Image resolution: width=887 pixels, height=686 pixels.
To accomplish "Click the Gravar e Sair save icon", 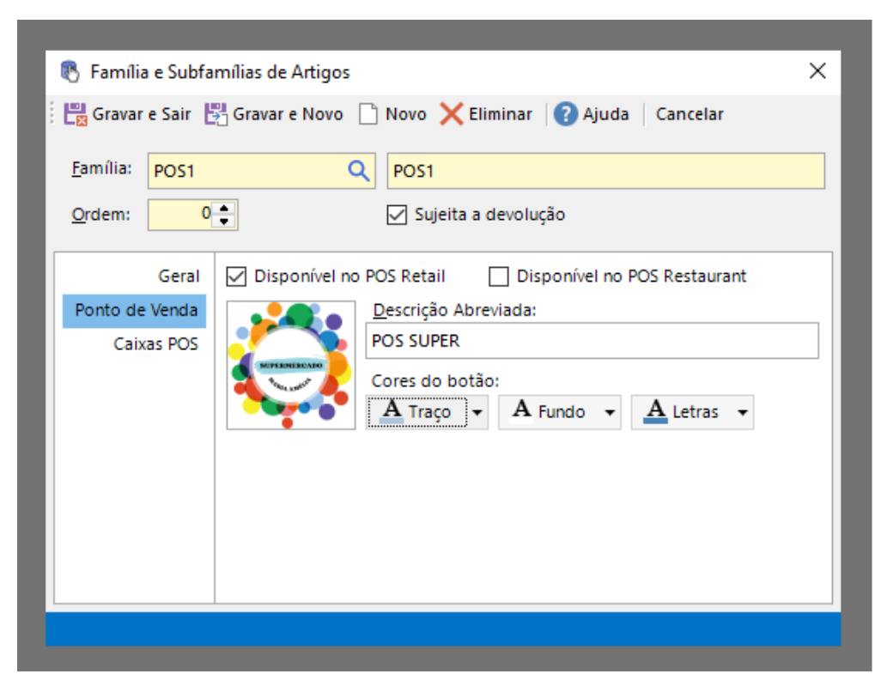I will pos(76,114).
